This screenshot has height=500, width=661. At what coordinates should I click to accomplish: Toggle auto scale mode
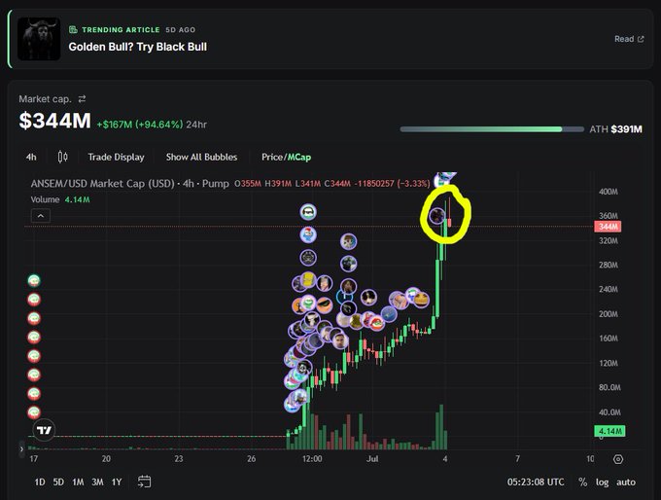click(x=626, y=482)
